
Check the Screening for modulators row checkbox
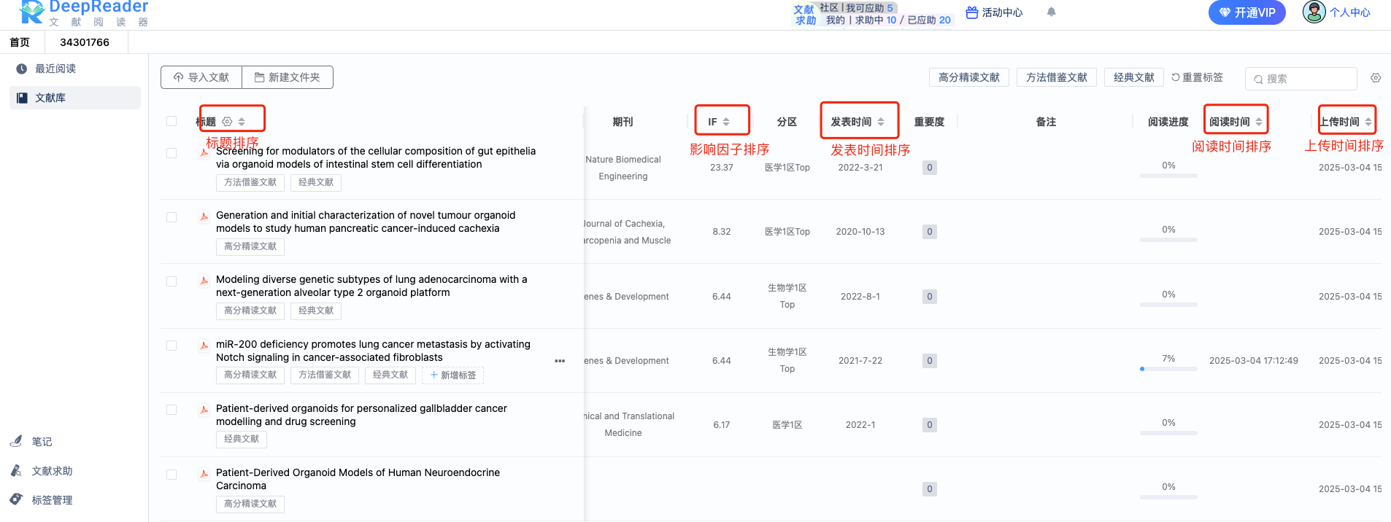pyautogui.click(x=172, y=153)
